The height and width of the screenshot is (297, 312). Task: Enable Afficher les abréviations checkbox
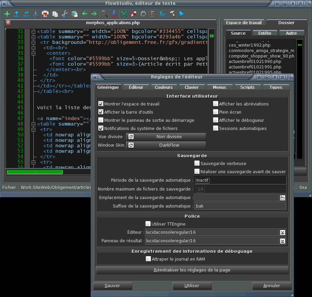pyautogui.click(x=215, y=104)
